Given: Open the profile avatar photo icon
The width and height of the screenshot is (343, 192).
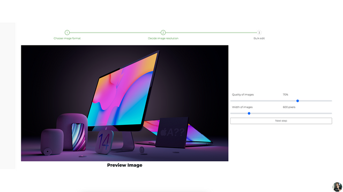Looking at the screenshot, I should 337,187.
